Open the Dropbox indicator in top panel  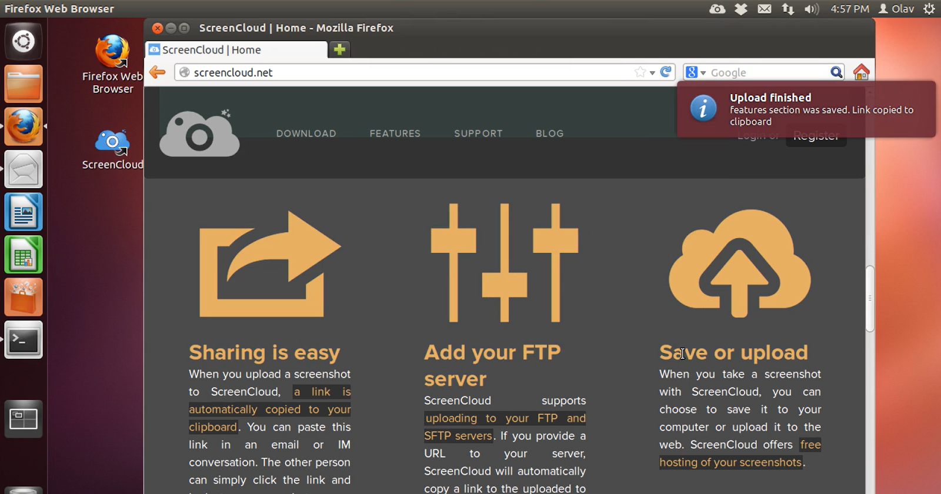click(x=741, y=9)
